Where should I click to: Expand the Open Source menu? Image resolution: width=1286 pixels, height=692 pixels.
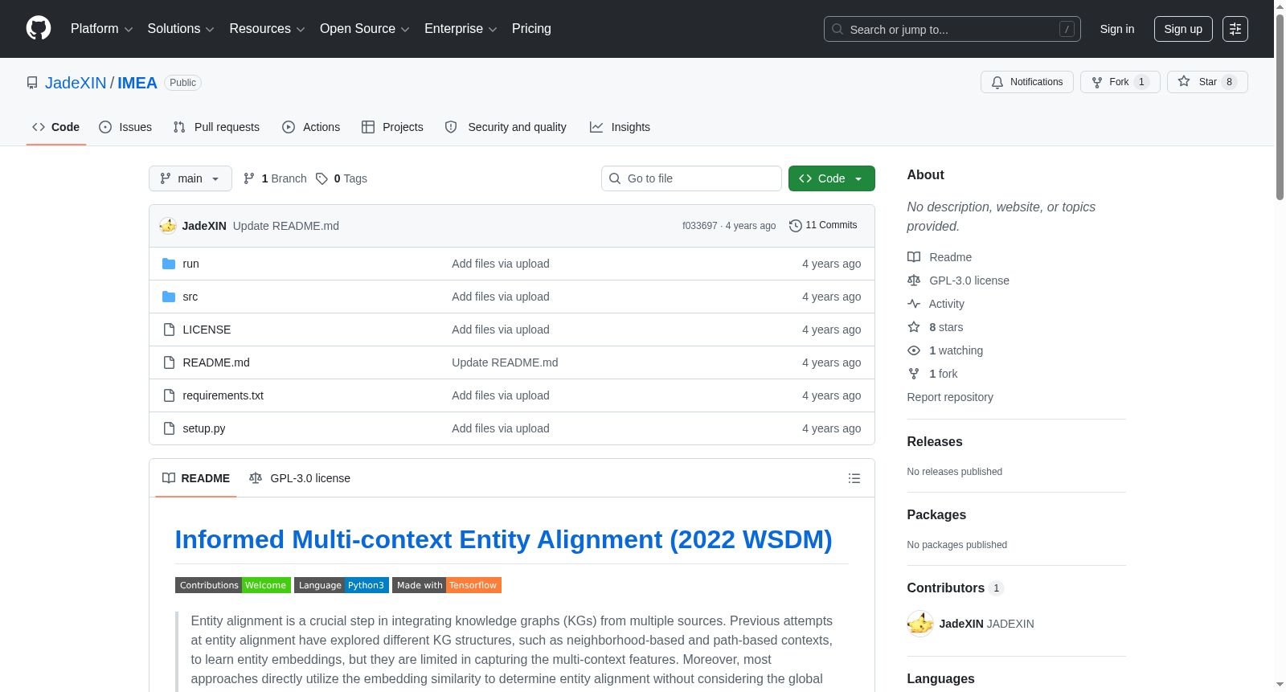coord(365,29)
